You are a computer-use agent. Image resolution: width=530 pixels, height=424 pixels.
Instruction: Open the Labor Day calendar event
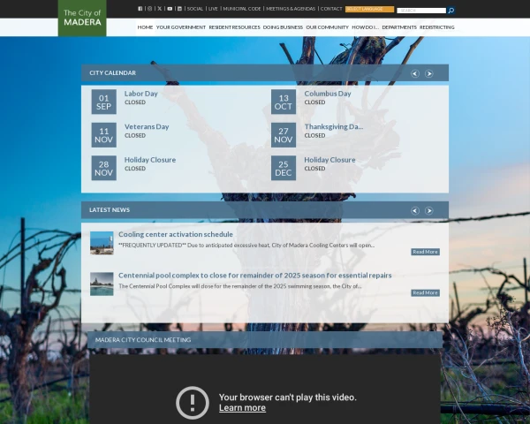(141, 94)
